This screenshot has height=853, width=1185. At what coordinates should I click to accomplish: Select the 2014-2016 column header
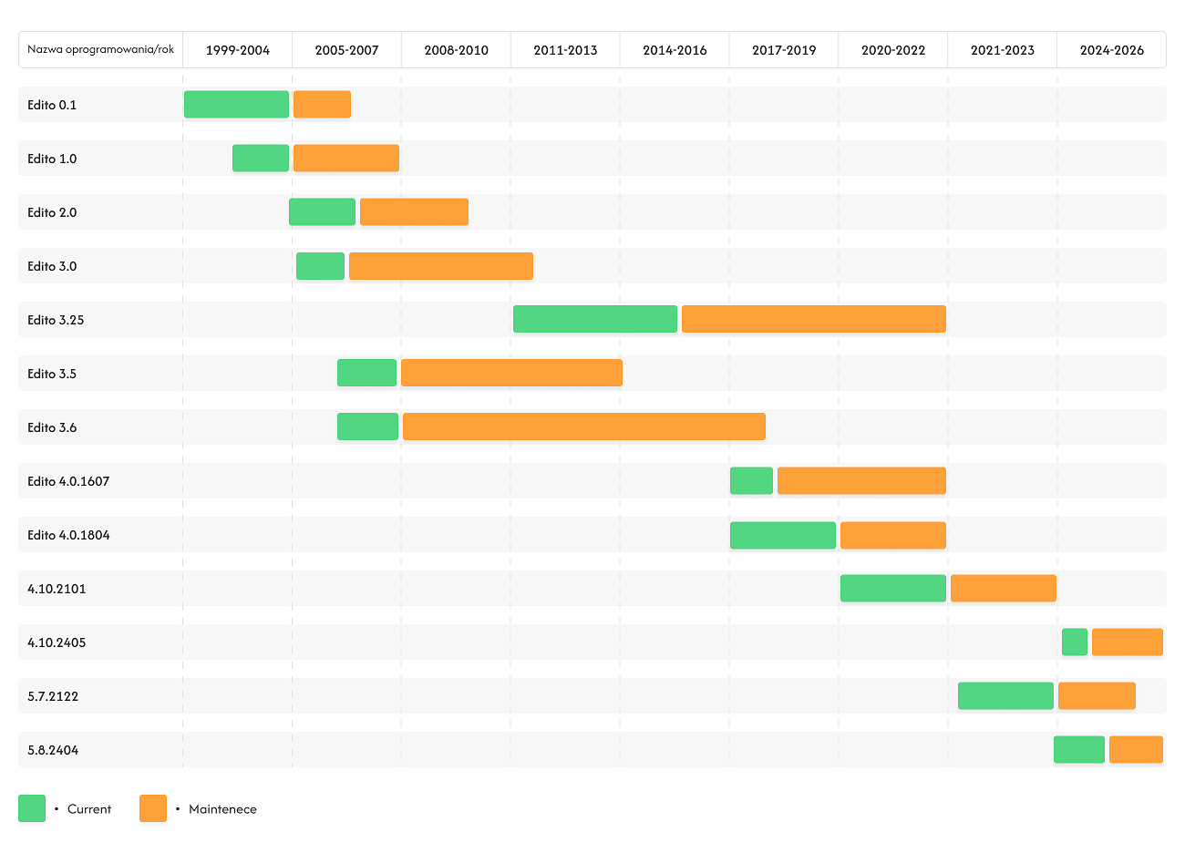(675, 50)
